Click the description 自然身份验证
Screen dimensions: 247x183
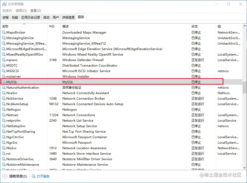pos(72,87)
